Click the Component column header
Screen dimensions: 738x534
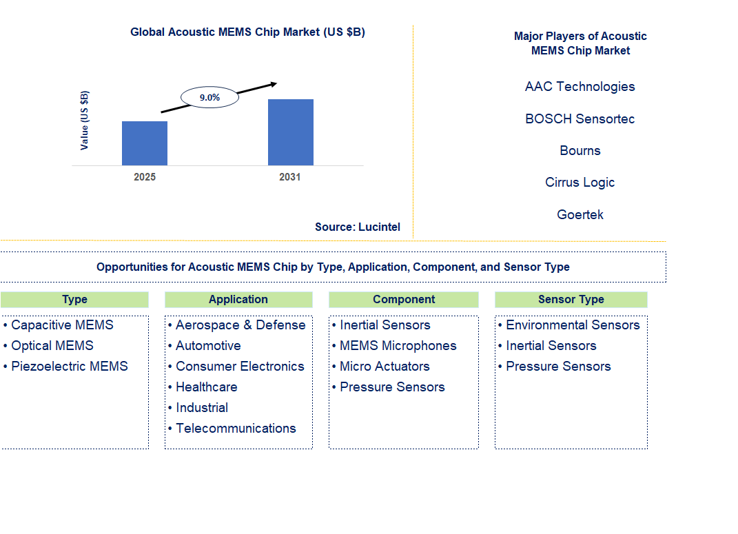pos(404,300)
